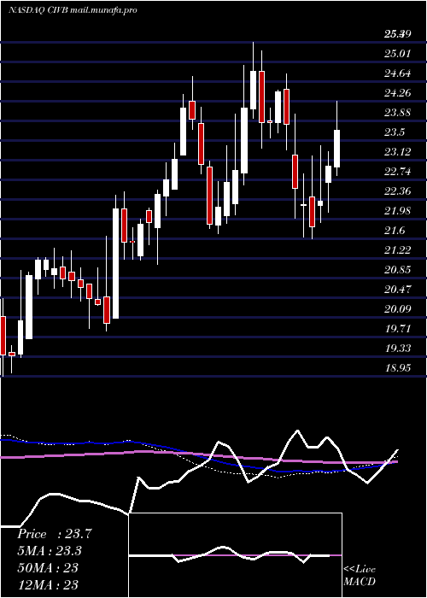Click the 21.22 price axis label
This screenshot has height=598, width=427.
397,250
